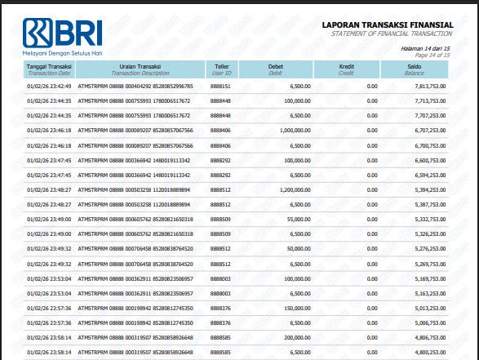Select debit amount '1,200,000.00'
Screen dimensions: 479x360
pyautogui.click(x=295, y=189)
